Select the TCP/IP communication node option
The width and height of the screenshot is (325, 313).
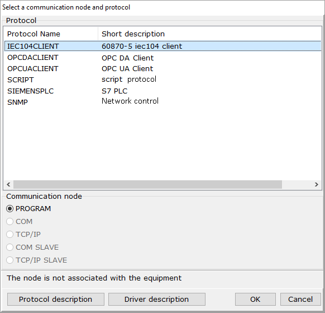point(9,234)
